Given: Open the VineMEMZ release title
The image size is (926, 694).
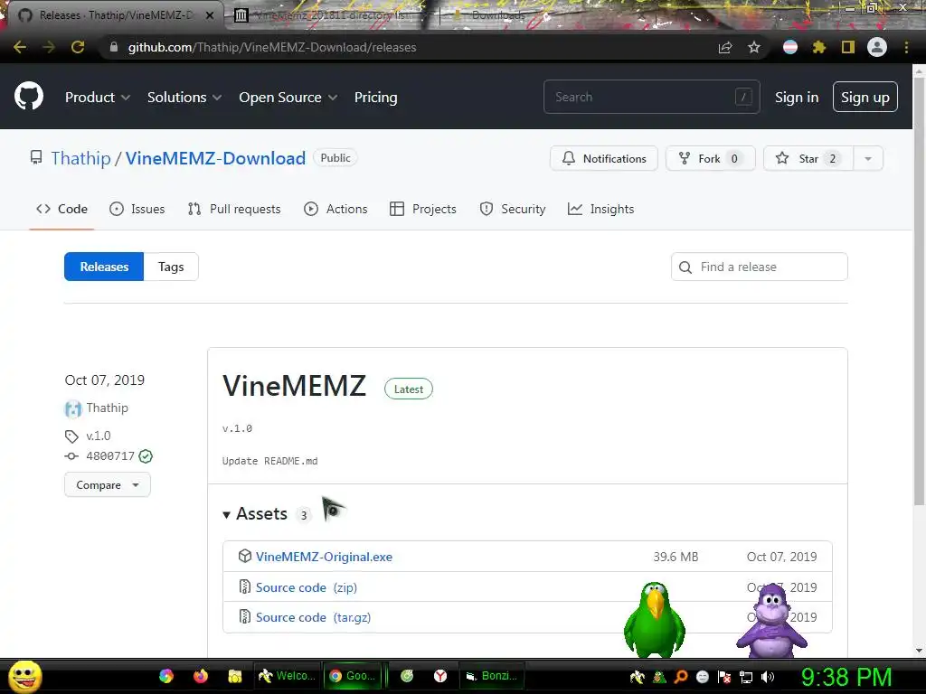Looking at the screenshot, I should click(294, 386).
